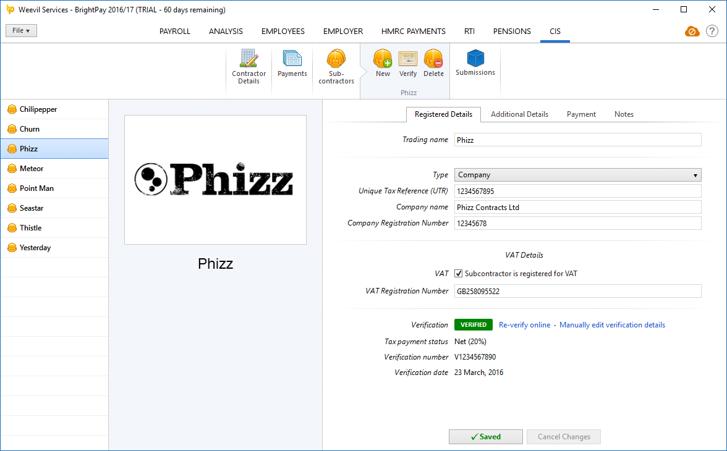Screen dimensions: 727x451
Task: Show the Subcontractors list icon
Action: click(336, 59)
